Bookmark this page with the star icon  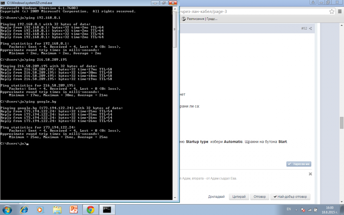[x=332, y=11]
